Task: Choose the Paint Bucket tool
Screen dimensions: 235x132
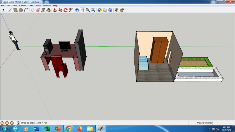Action: 49,10
